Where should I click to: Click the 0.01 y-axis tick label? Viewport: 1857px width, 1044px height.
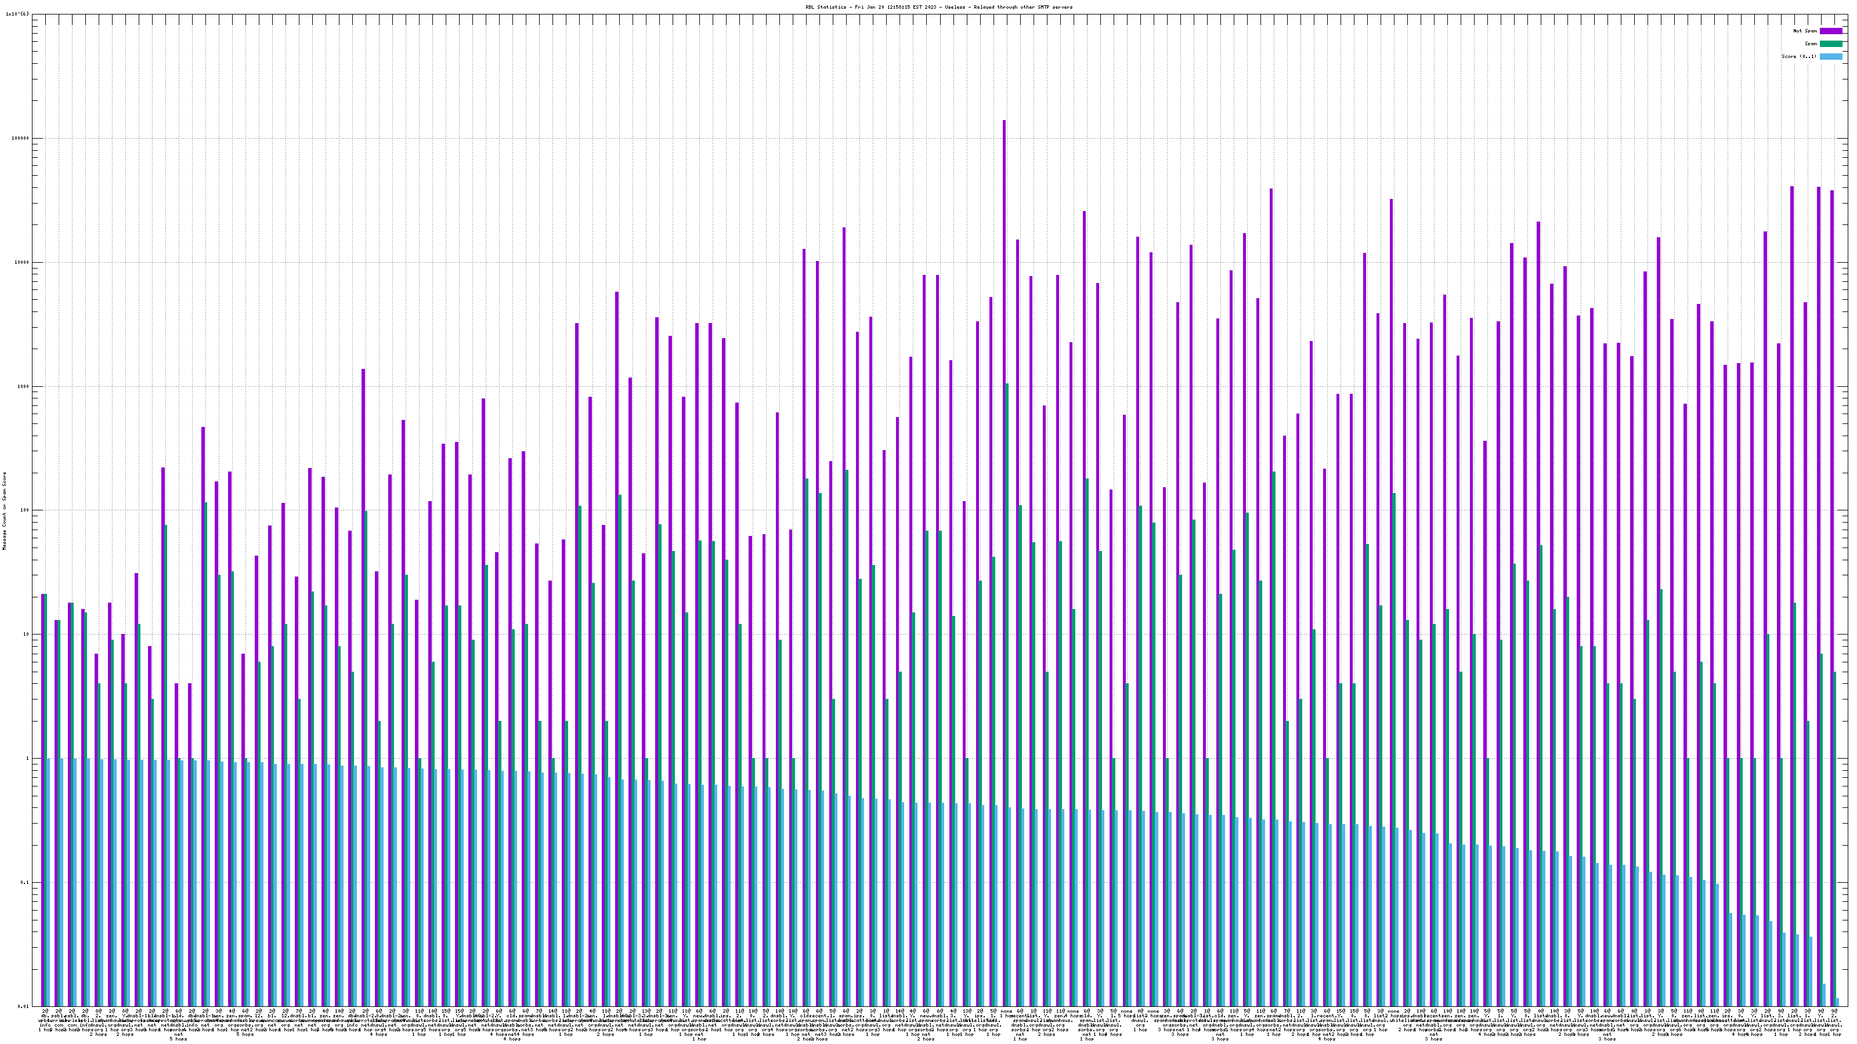click(x=24, y=1006)
